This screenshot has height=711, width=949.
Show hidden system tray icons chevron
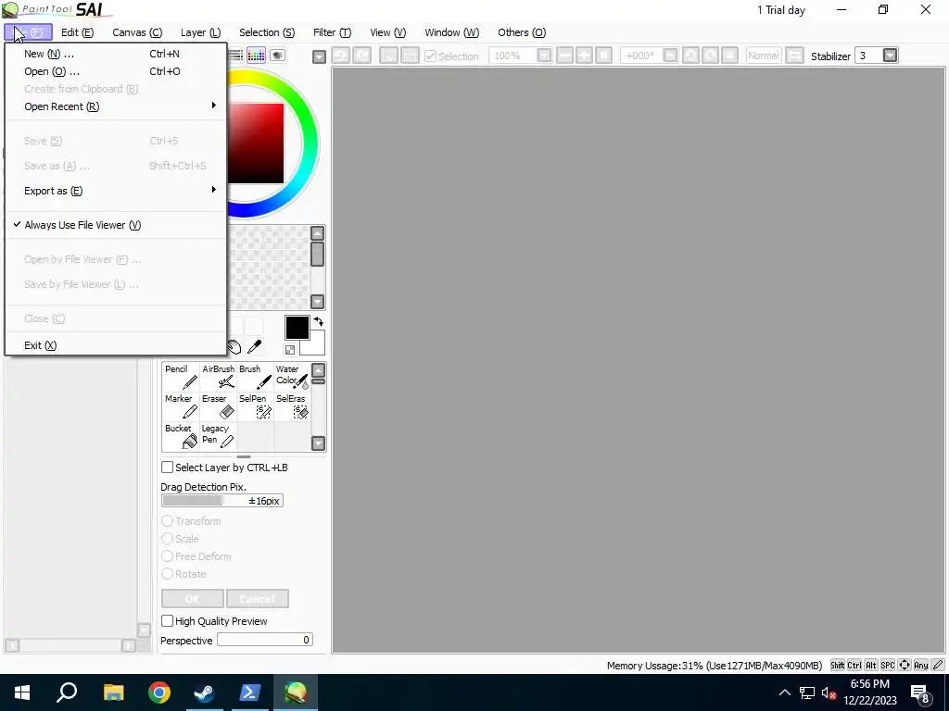pyautogui.click(x=784, y=692)
